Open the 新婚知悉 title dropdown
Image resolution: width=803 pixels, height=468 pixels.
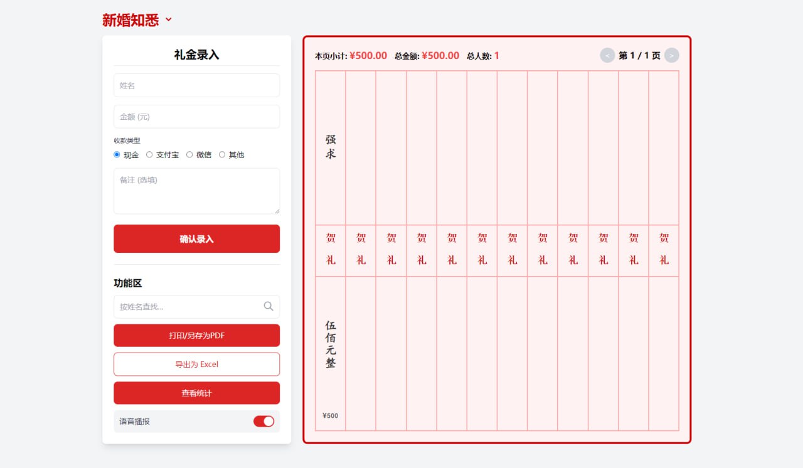168,19
